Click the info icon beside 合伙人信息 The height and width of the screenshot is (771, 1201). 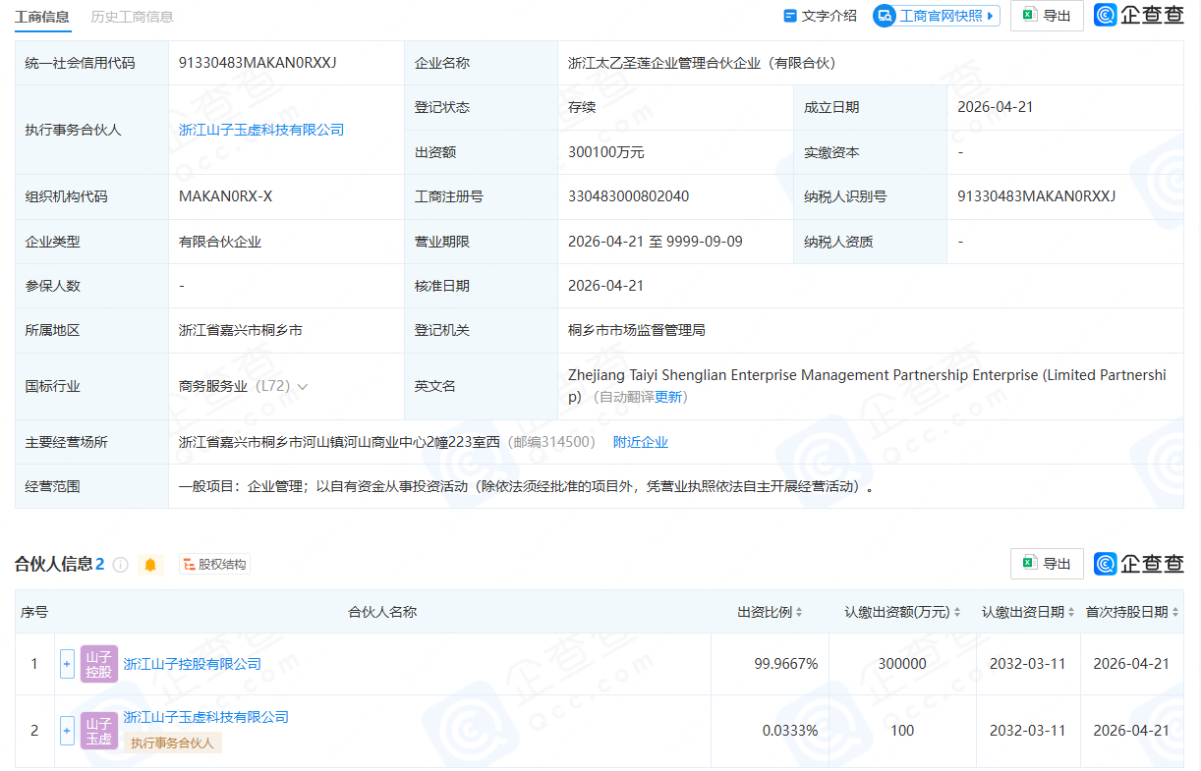[x=121, y=565]
